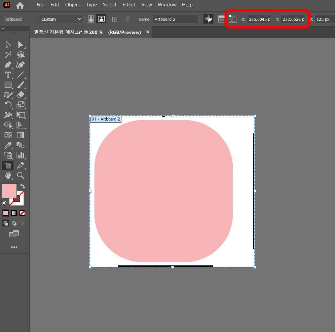Select the Paintbrush tool

21,85
